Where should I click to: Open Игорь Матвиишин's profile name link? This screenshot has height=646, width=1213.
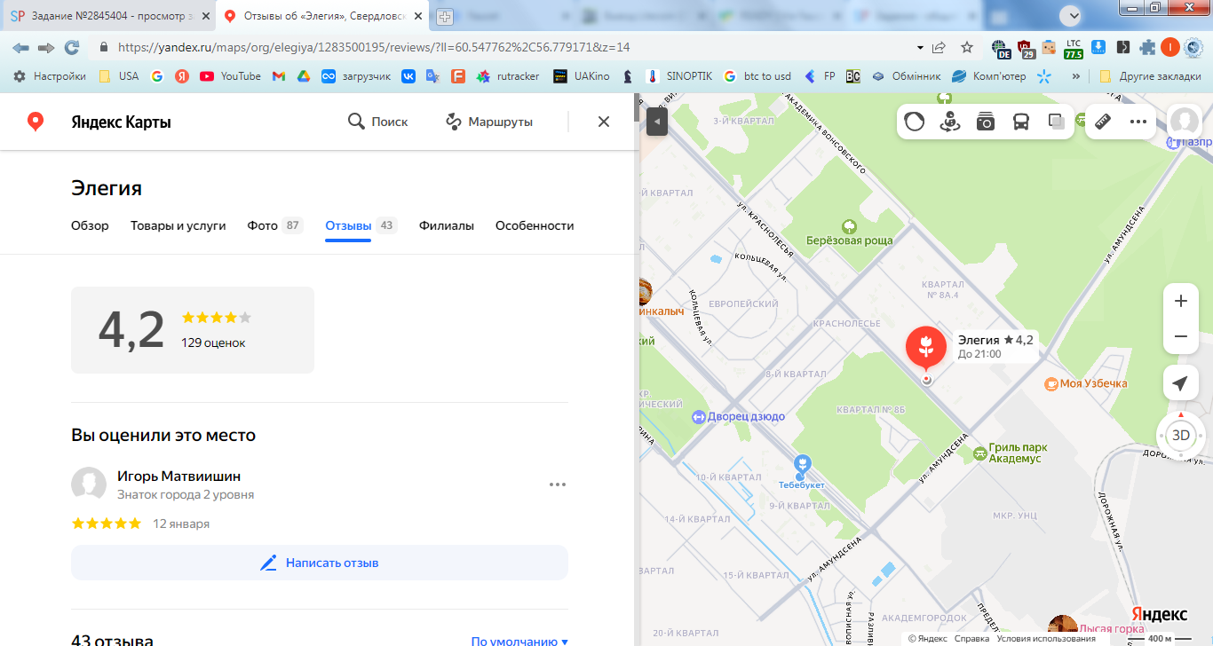(x=178, y=477)
